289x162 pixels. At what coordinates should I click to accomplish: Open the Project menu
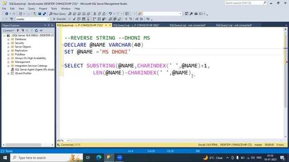coord(43,9)
